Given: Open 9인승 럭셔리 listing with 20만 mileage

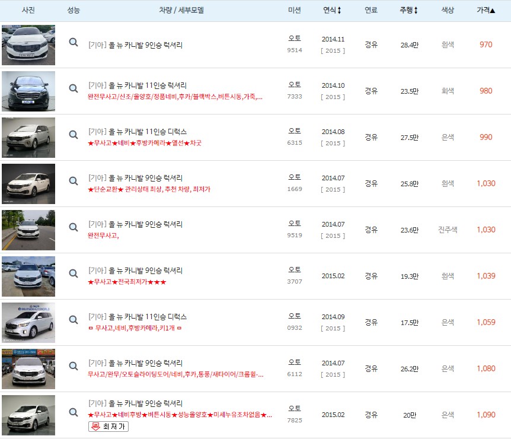Looking at the screenshot, I should click(135, 403).
